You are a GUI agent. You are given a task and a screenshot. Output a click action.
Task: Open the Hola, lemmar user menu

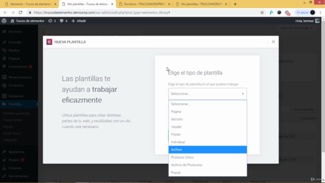pos(307,21)
